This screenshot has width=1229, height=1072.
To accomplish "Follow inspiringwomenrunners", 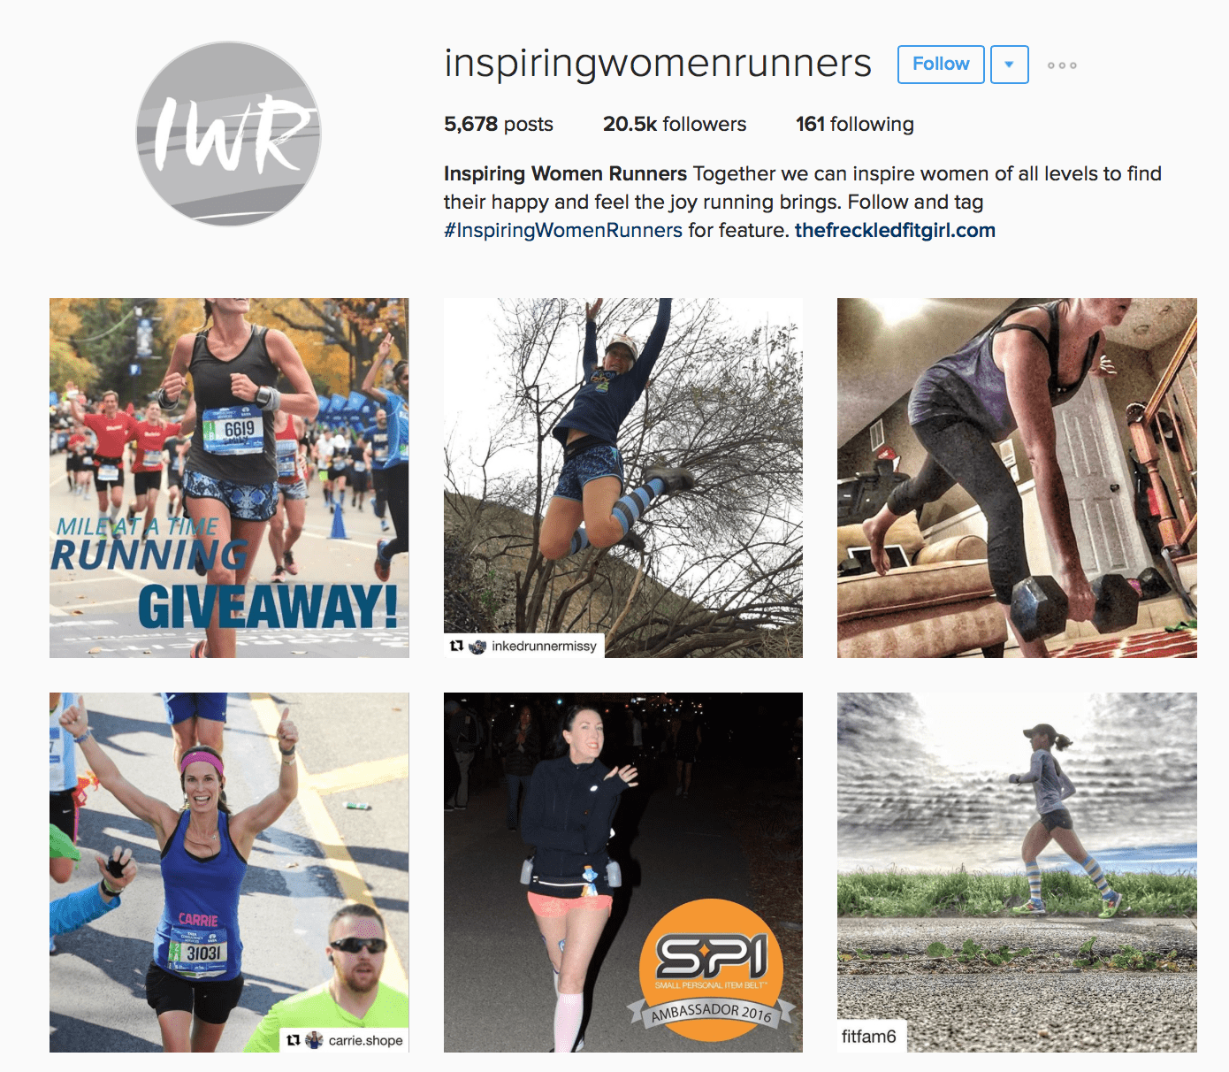I will 941,65.
